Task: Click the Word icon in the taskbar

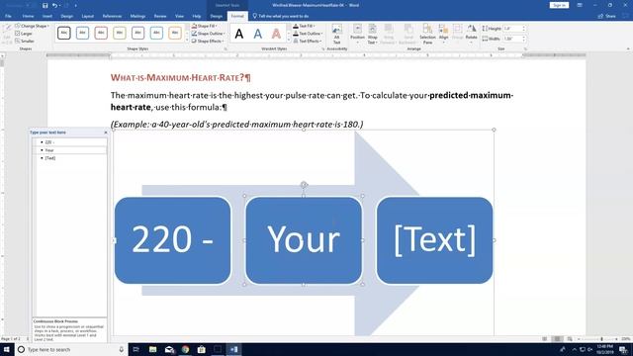Action: click(234, 349)
